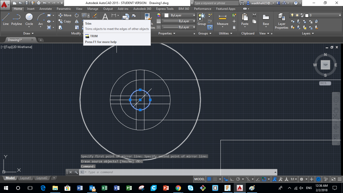
Task: Switch to the Express Tools tab
Action: click(165, 9)
